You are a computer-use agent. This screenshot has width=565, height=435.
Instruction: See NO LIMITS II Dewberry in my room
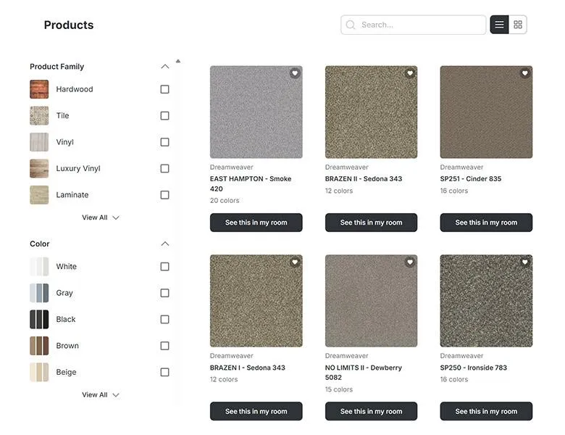click(x=371, y=411)
